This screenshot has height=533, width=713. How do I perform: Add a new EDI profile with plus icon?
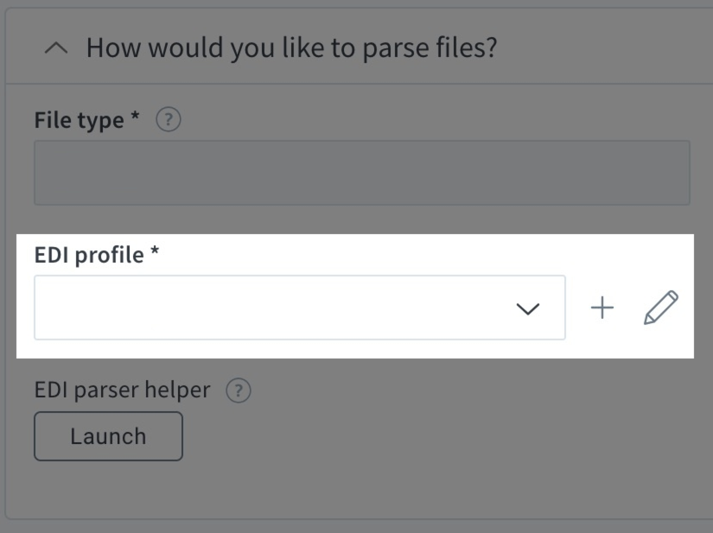(x=602, y=308)
